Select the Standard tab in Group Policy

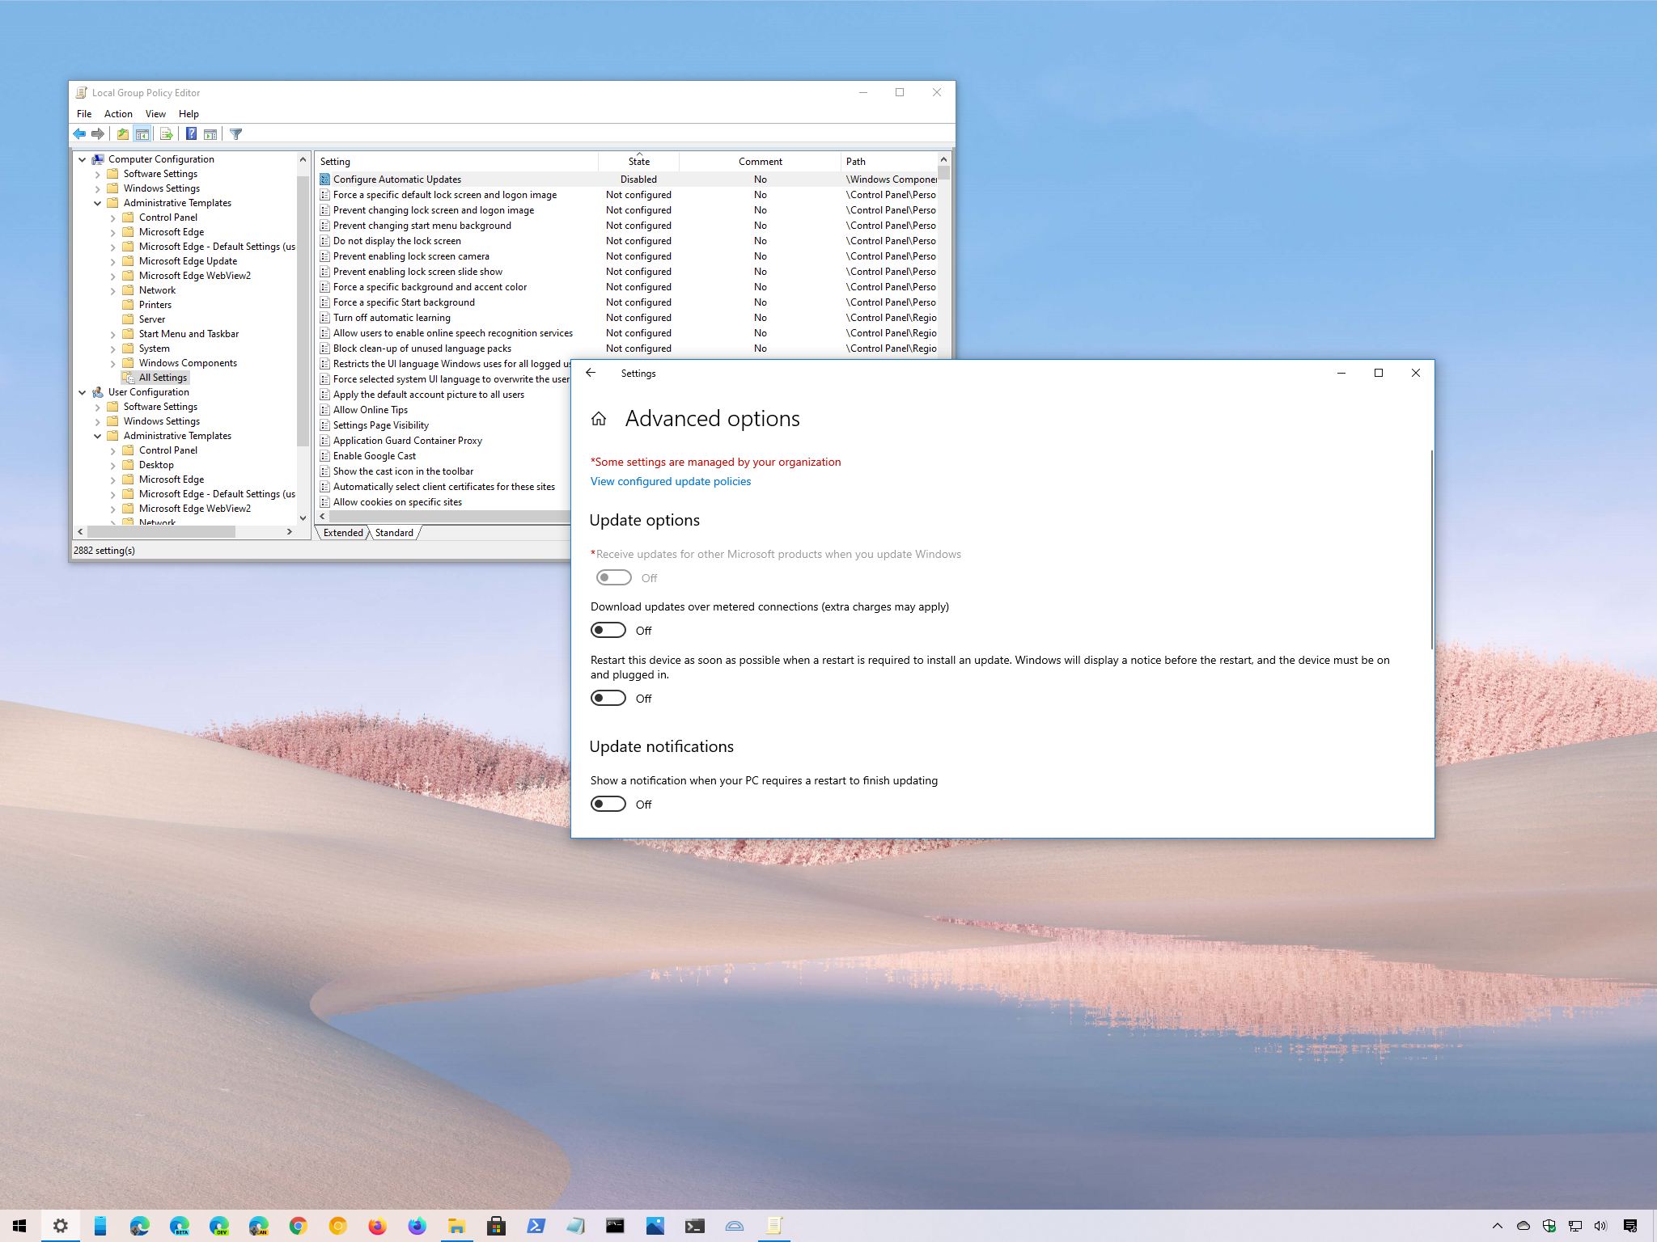pos(392,532)
